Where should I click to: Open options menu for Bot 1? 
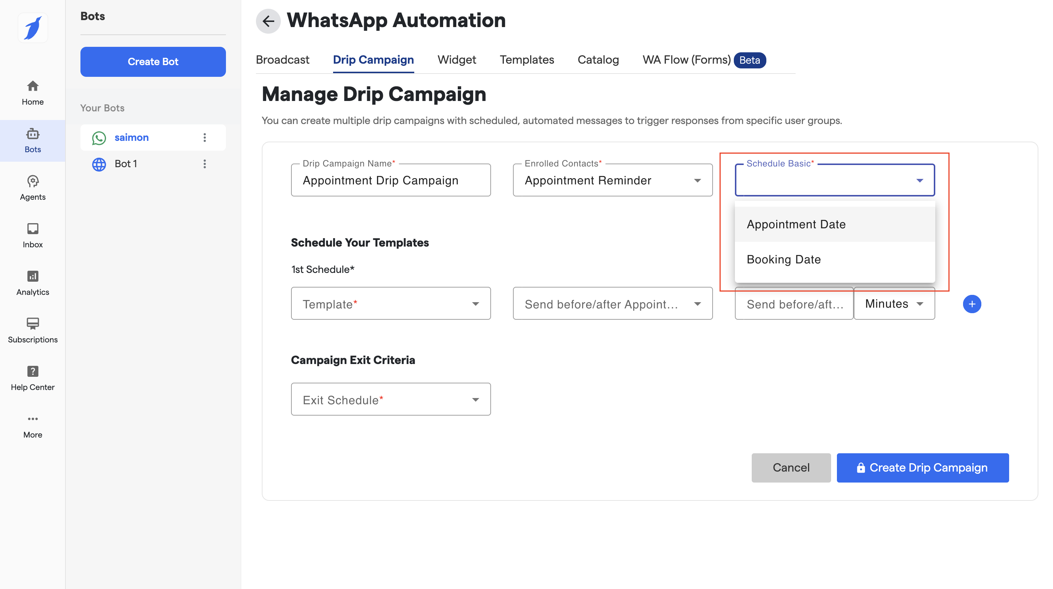click(x=205, y=164)
